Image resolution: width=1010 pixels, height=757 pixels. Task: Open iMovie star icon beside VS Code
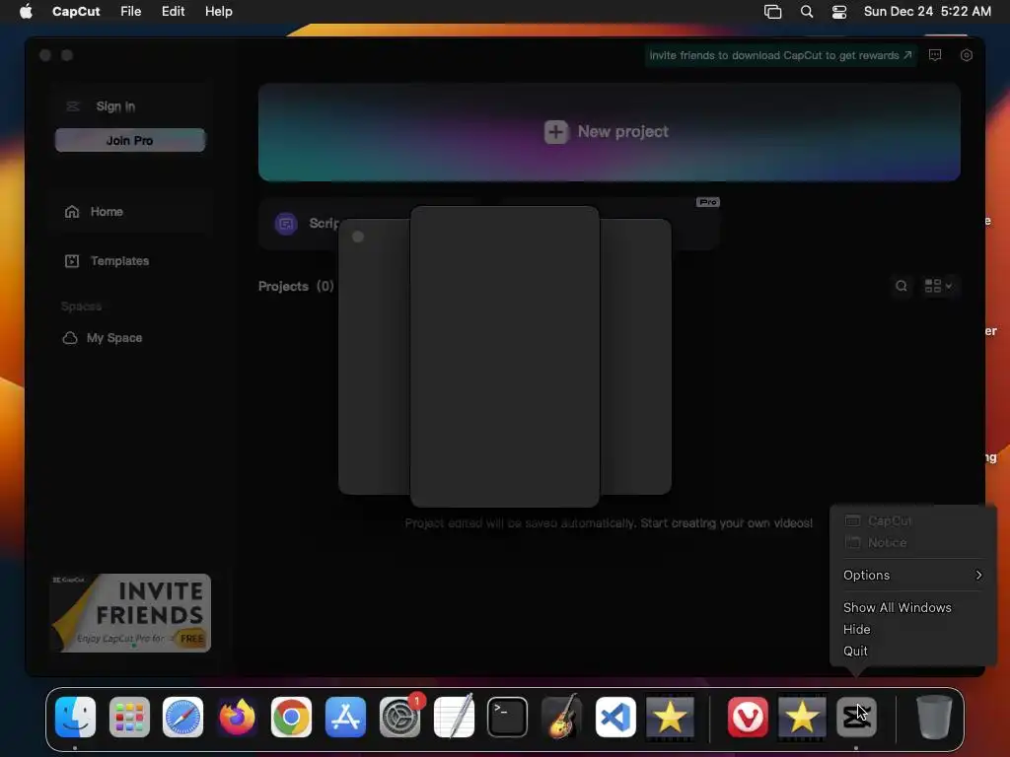click(x=670, y=717)
